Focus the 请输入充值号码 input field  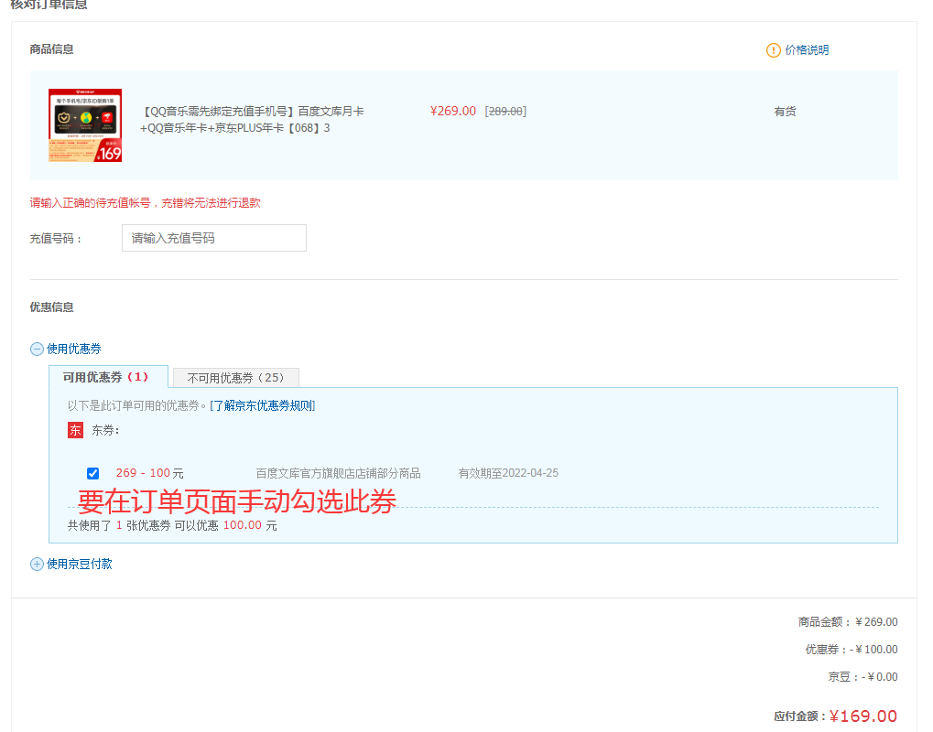pyautogui.click(x=214, y=238)
